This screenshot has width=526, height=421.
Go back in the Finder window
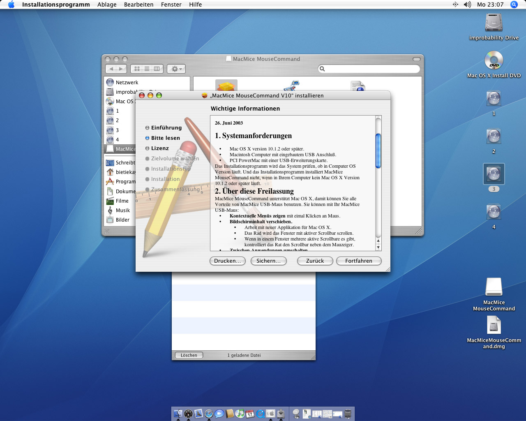(x=111, y=69)
